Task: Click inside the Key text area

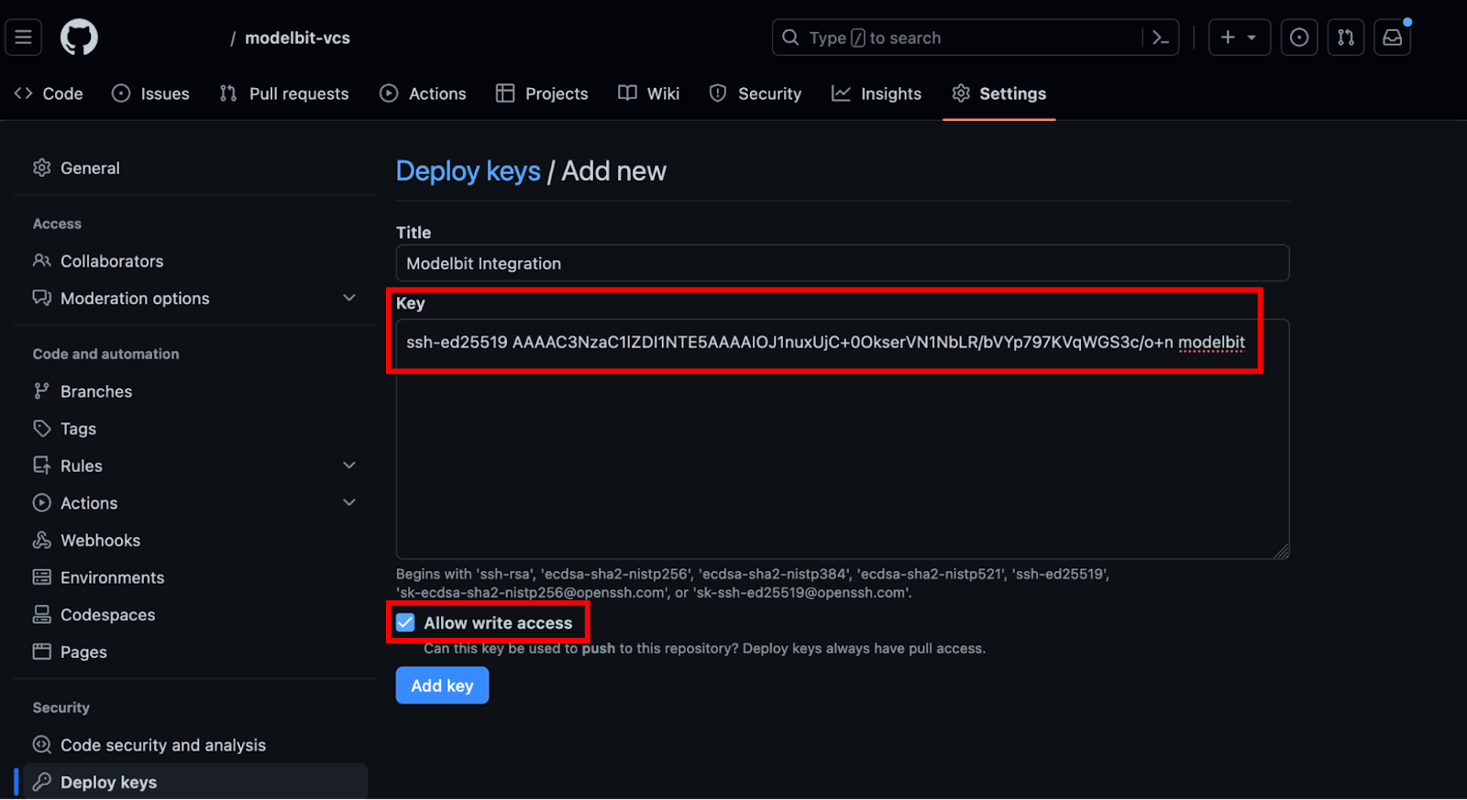Action: click(843, 439)
